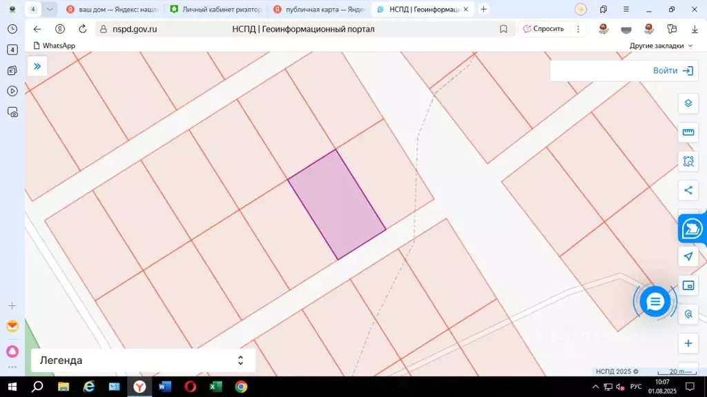Open the sidebar tabs counter icon
This screenshot has width=707, height=397.
pos(12,50)
